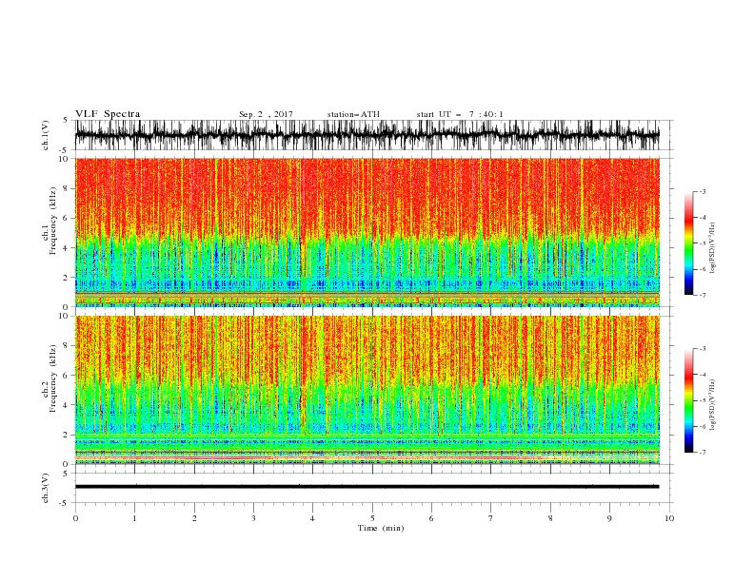Click the lower colorbar's log(PSD) label
This screenshot has height=582, width=754.
[712, 404]
